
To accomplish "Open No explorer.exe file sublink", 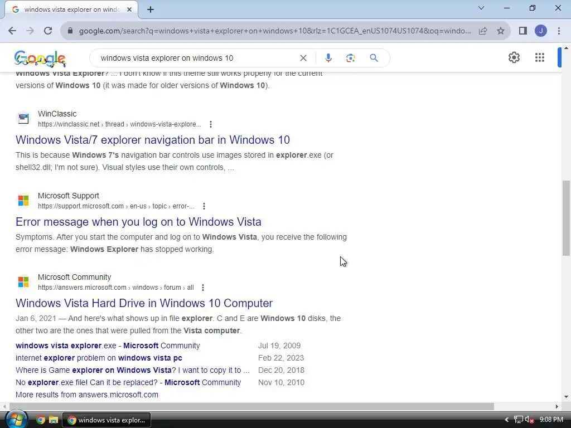I will (128, 382).
